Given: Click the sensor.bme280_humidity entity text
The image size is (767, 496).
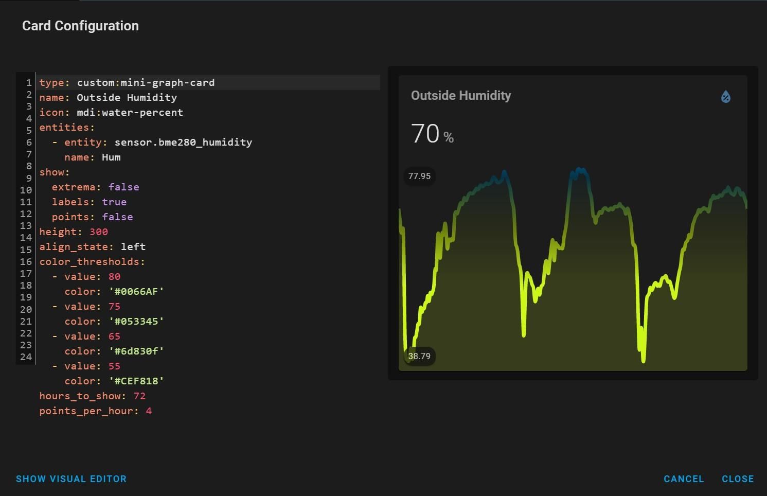Looking at the screenshot, I should pyautogui.click(x=183, y=142).
